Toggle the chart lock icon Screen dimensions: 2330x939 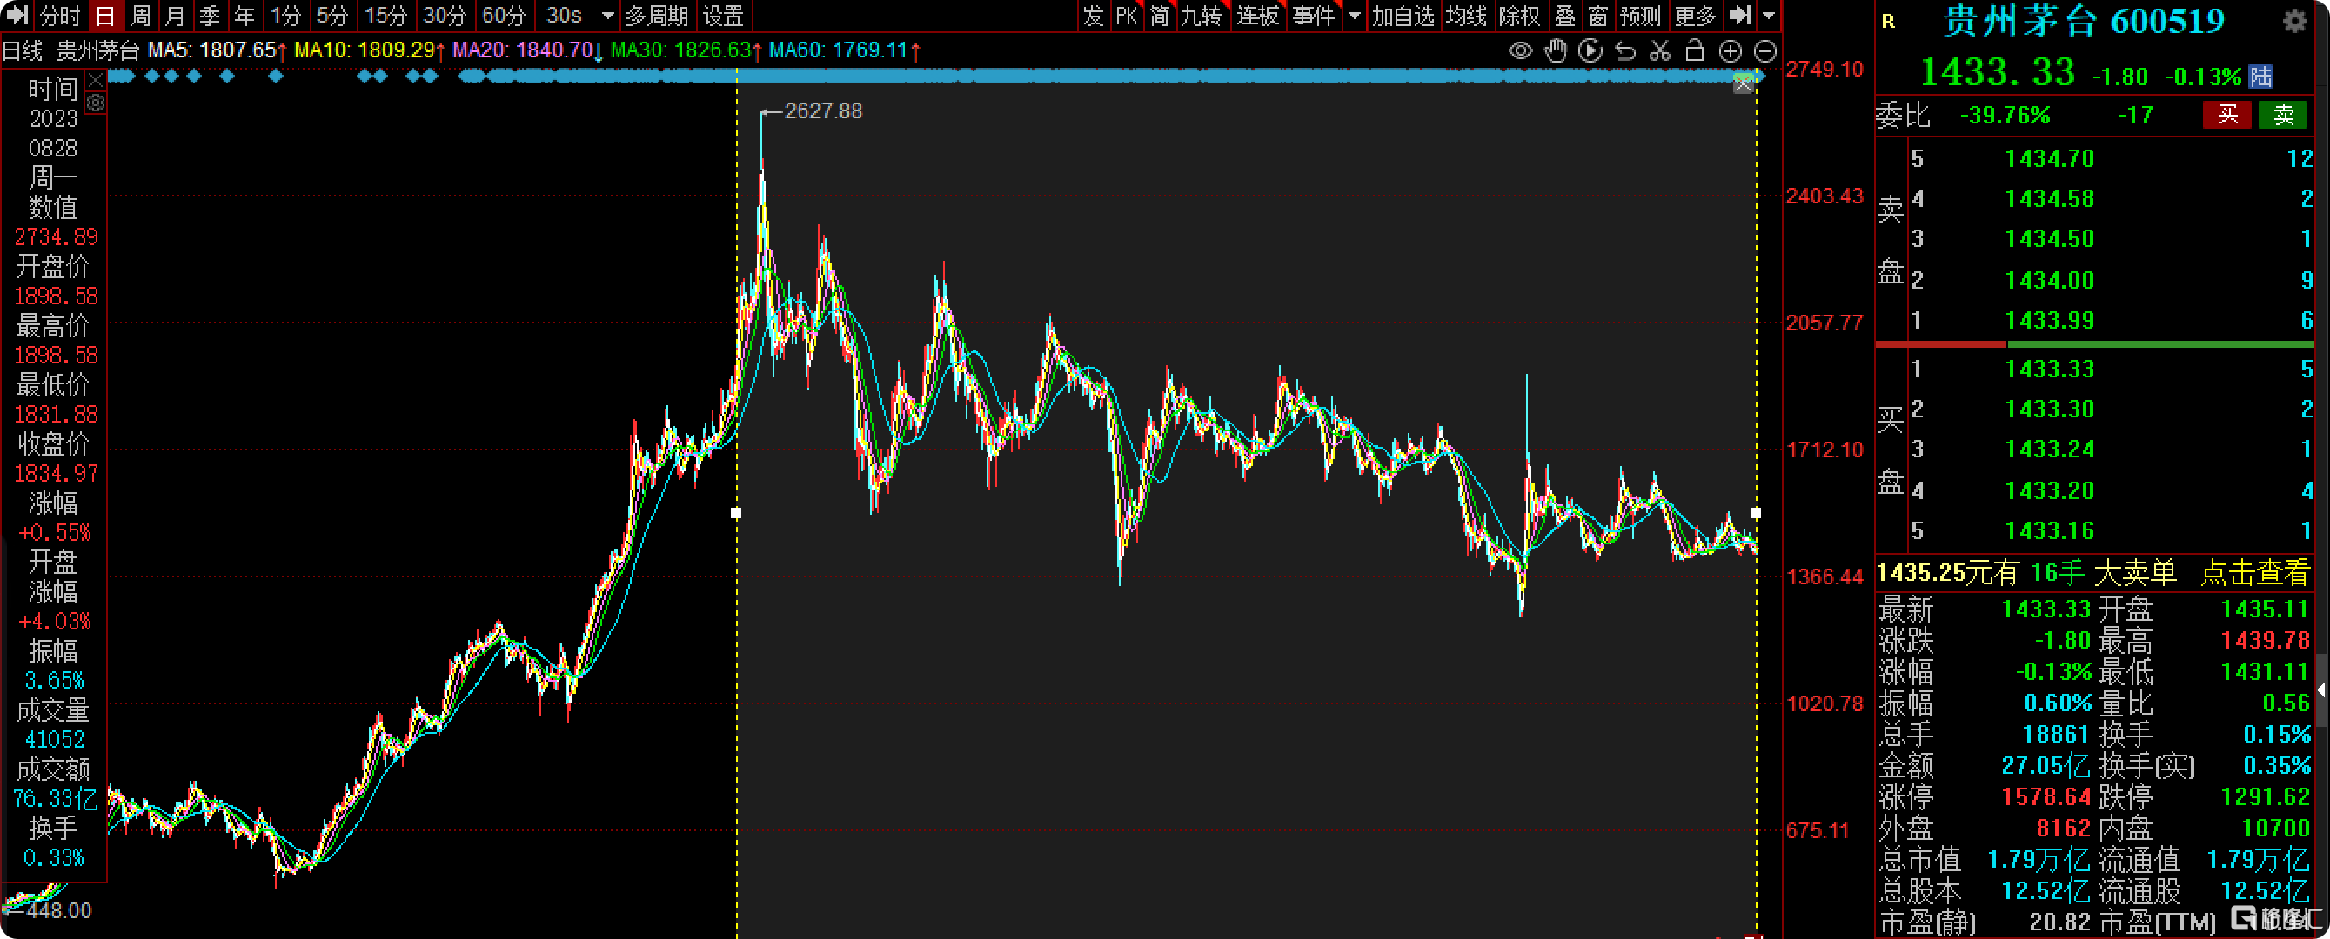pyautogui.click(x=1695, y=51)
